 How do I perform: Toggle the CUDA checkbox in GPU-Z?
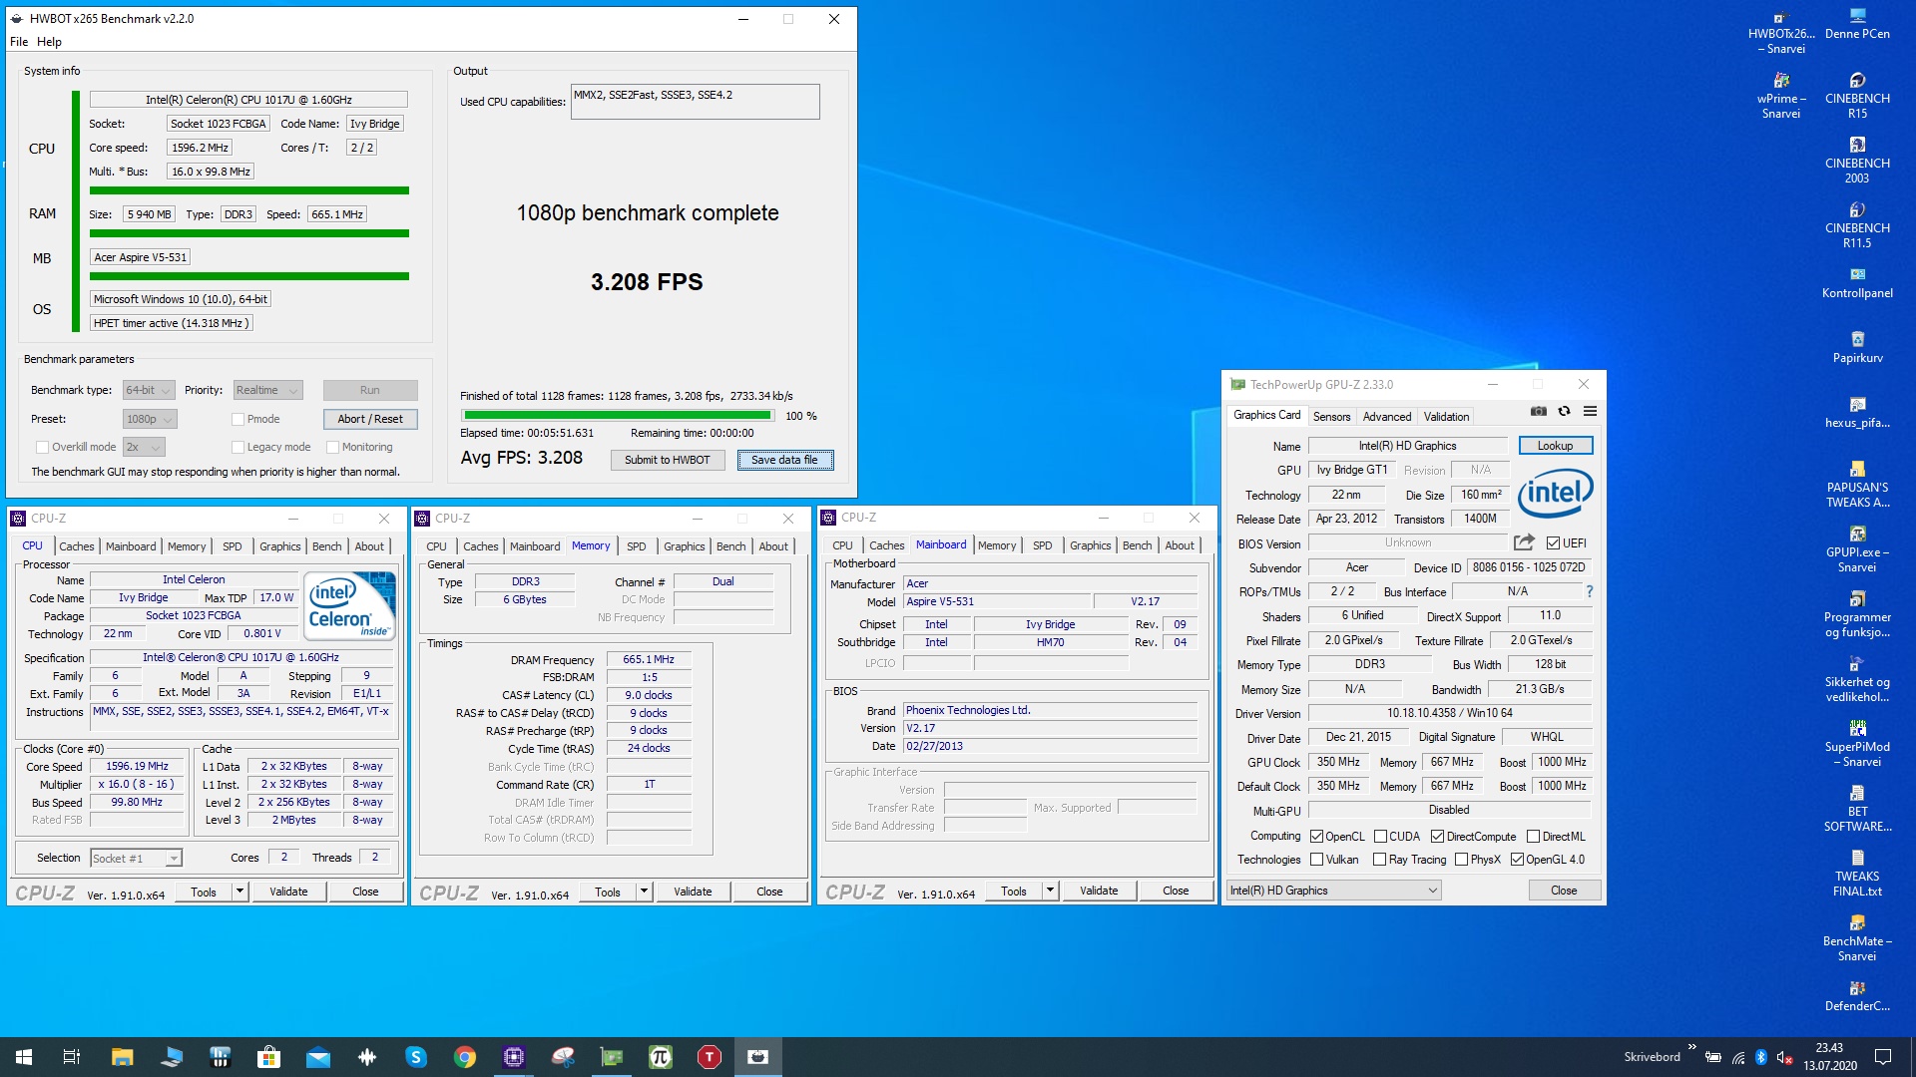click(x=1380, y=837)
